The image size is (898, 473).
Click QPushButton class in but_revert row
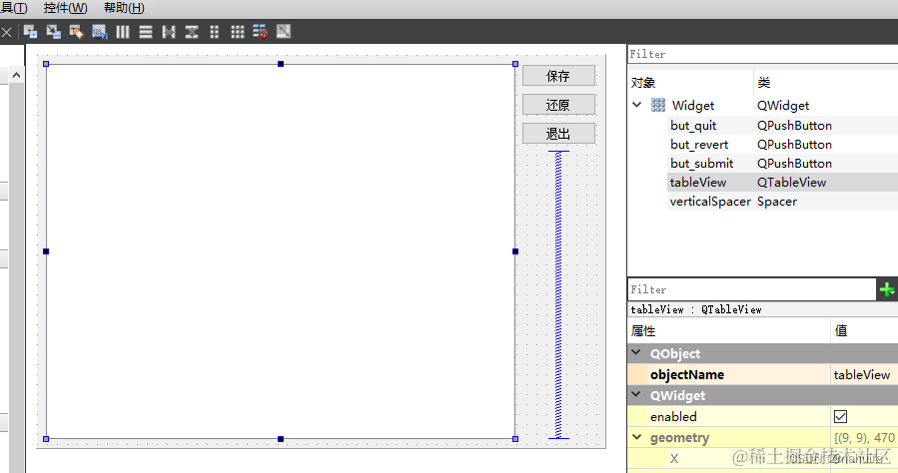click(x=794, y=144)
